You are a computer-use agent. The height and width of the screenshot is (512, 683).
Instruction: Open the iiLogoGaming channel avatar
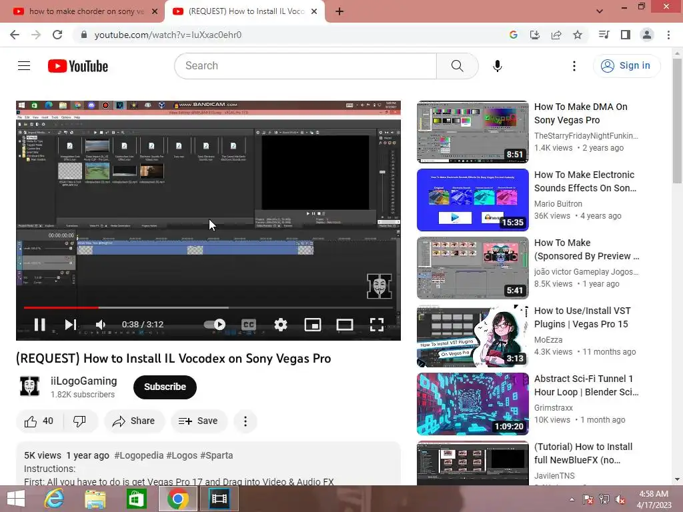tap(29, 386)
